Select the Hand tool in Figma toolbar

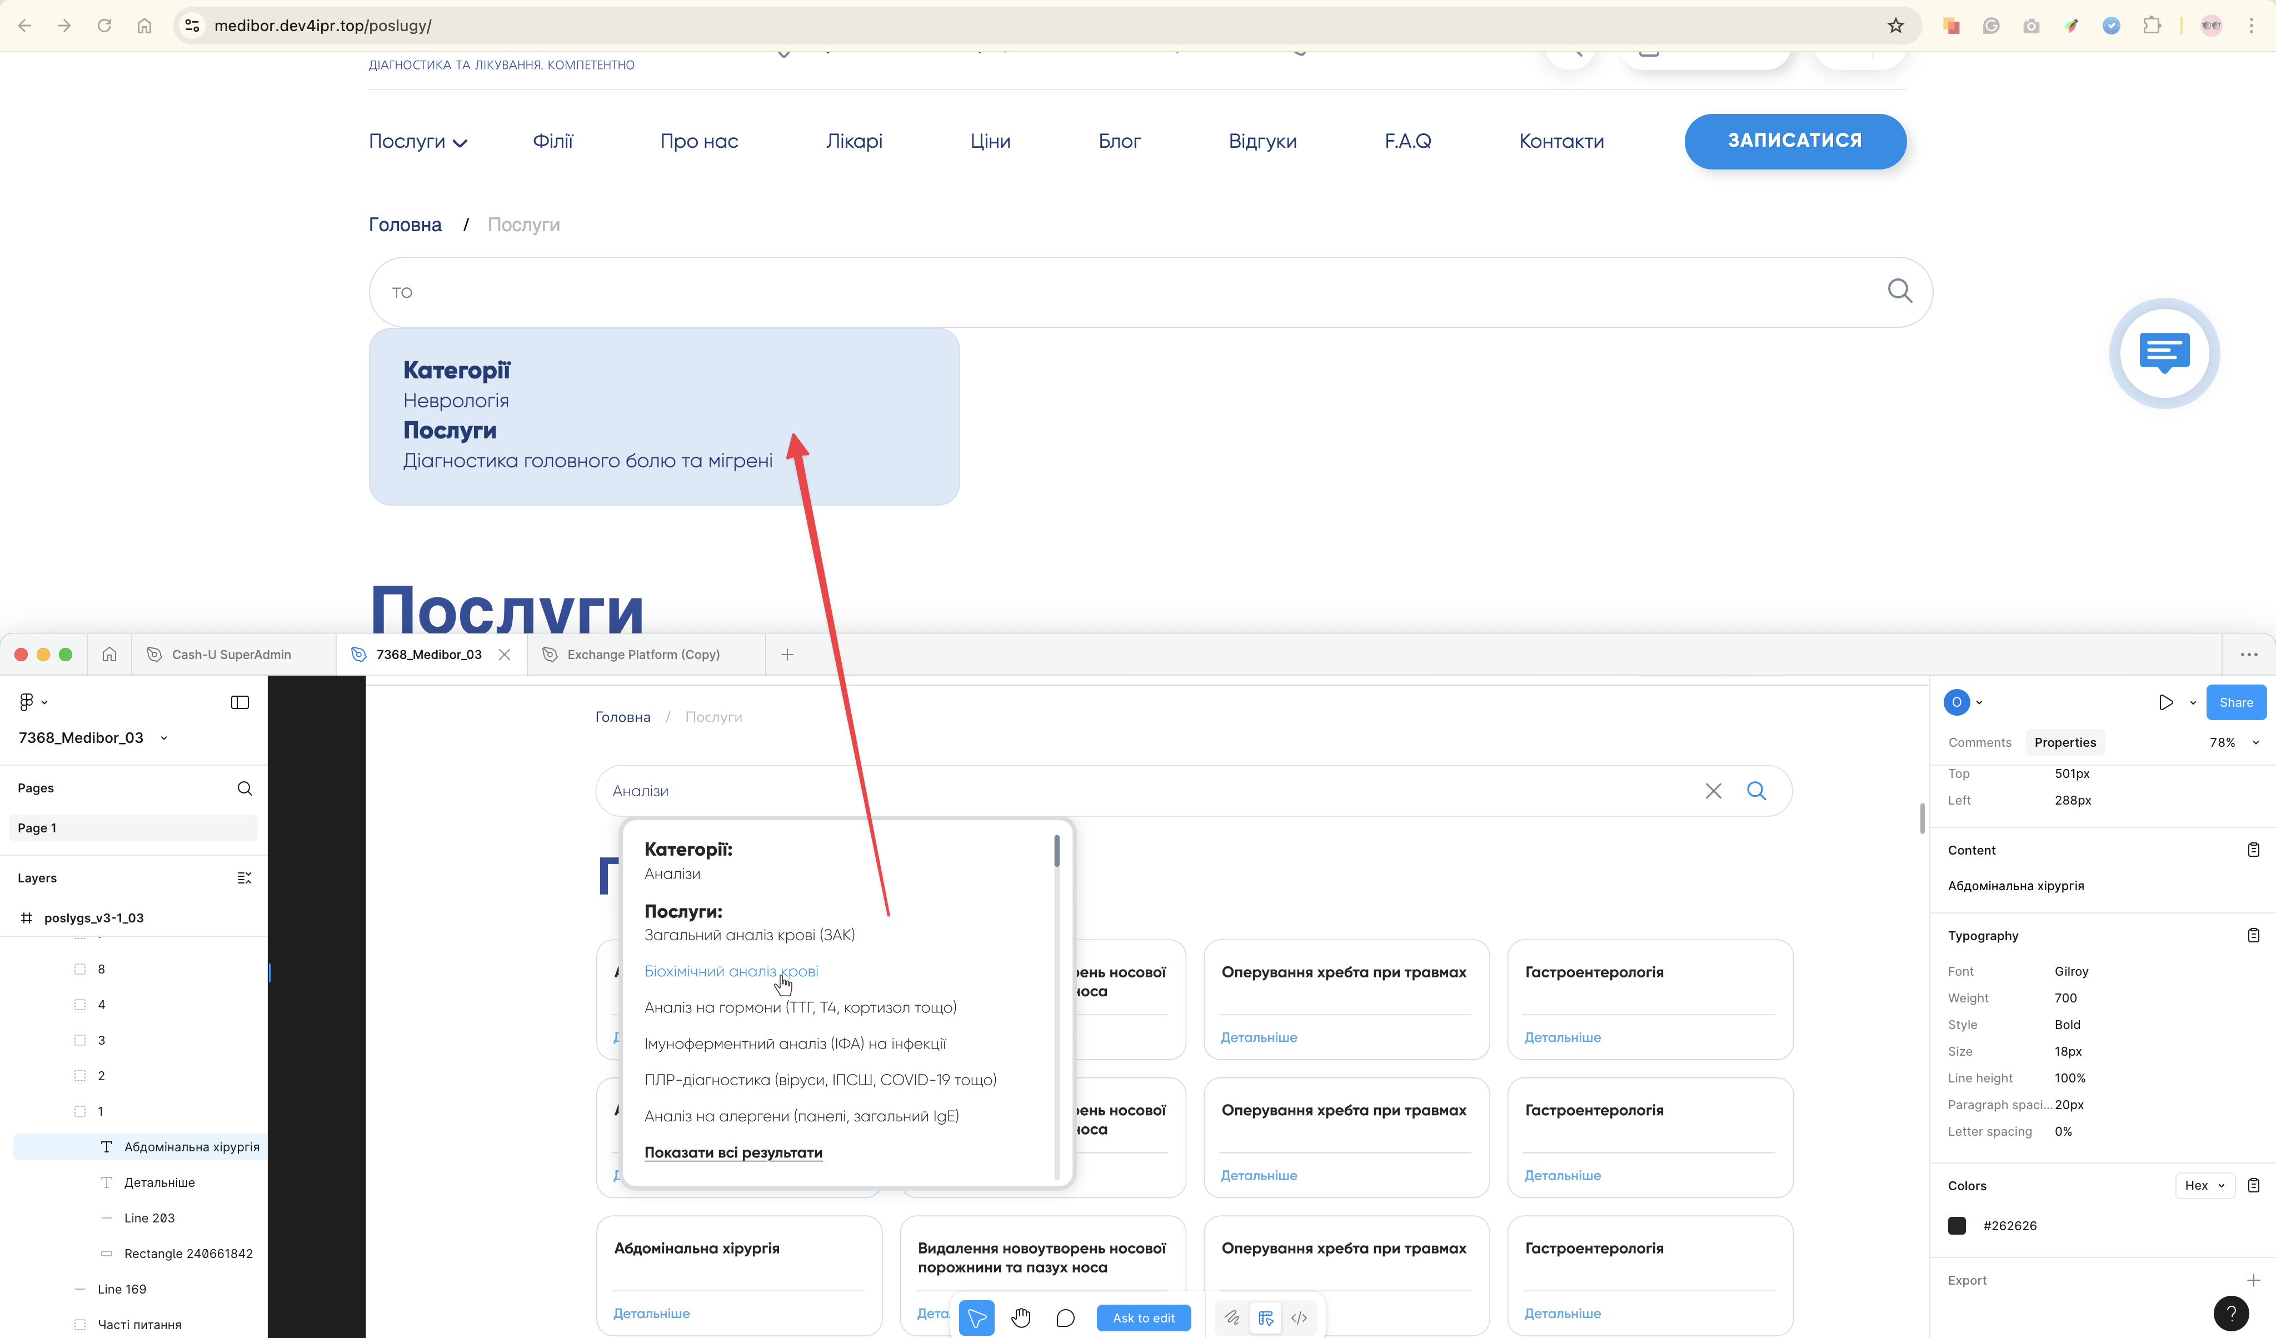(1021, 1318)
